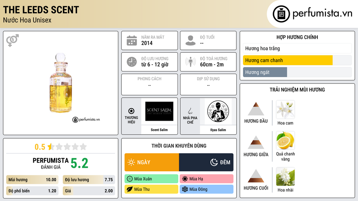Click the Nước Hoa Unisex subtitle

tap(27, 20)
